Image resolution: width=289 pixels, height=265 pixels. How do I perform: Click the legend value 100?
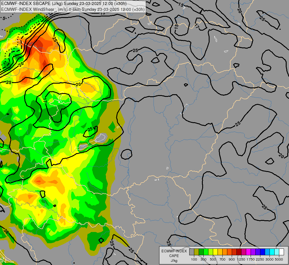[x=194, y=259]
